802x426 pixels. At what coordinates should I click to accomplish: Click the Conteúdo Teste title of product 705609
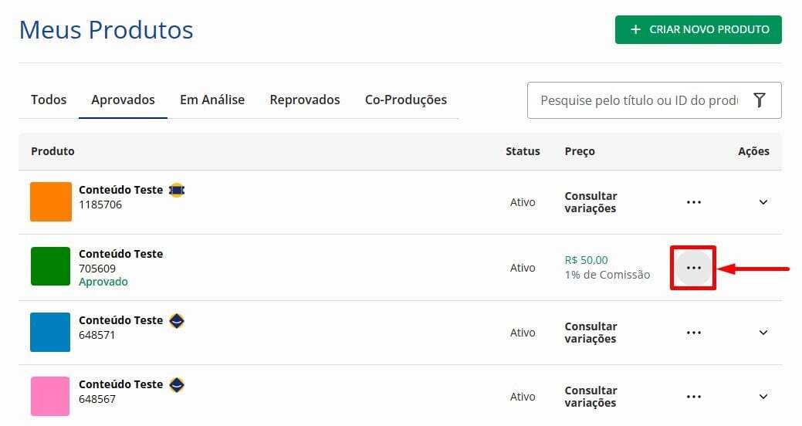pos(121,254)
